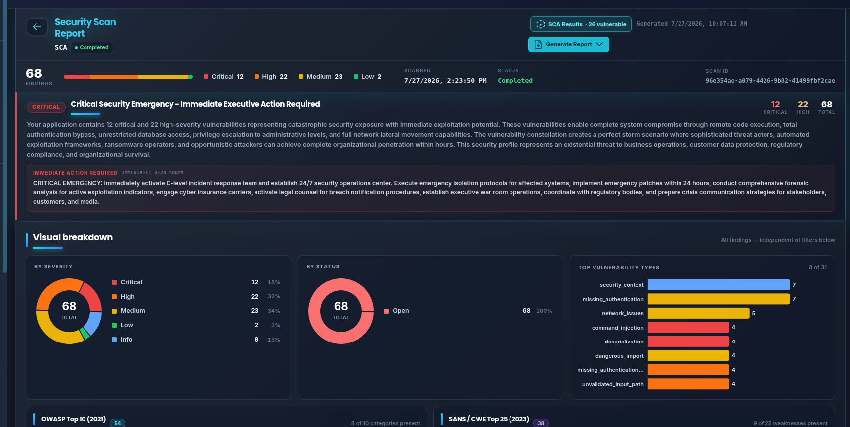Click the Generate Report button
Viewport: 850px width, 427px height.
point(569,44)
